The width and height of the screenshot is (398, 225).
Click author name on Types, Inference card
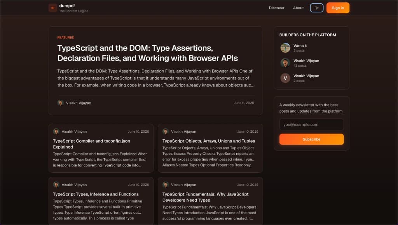tap(74, 185)
